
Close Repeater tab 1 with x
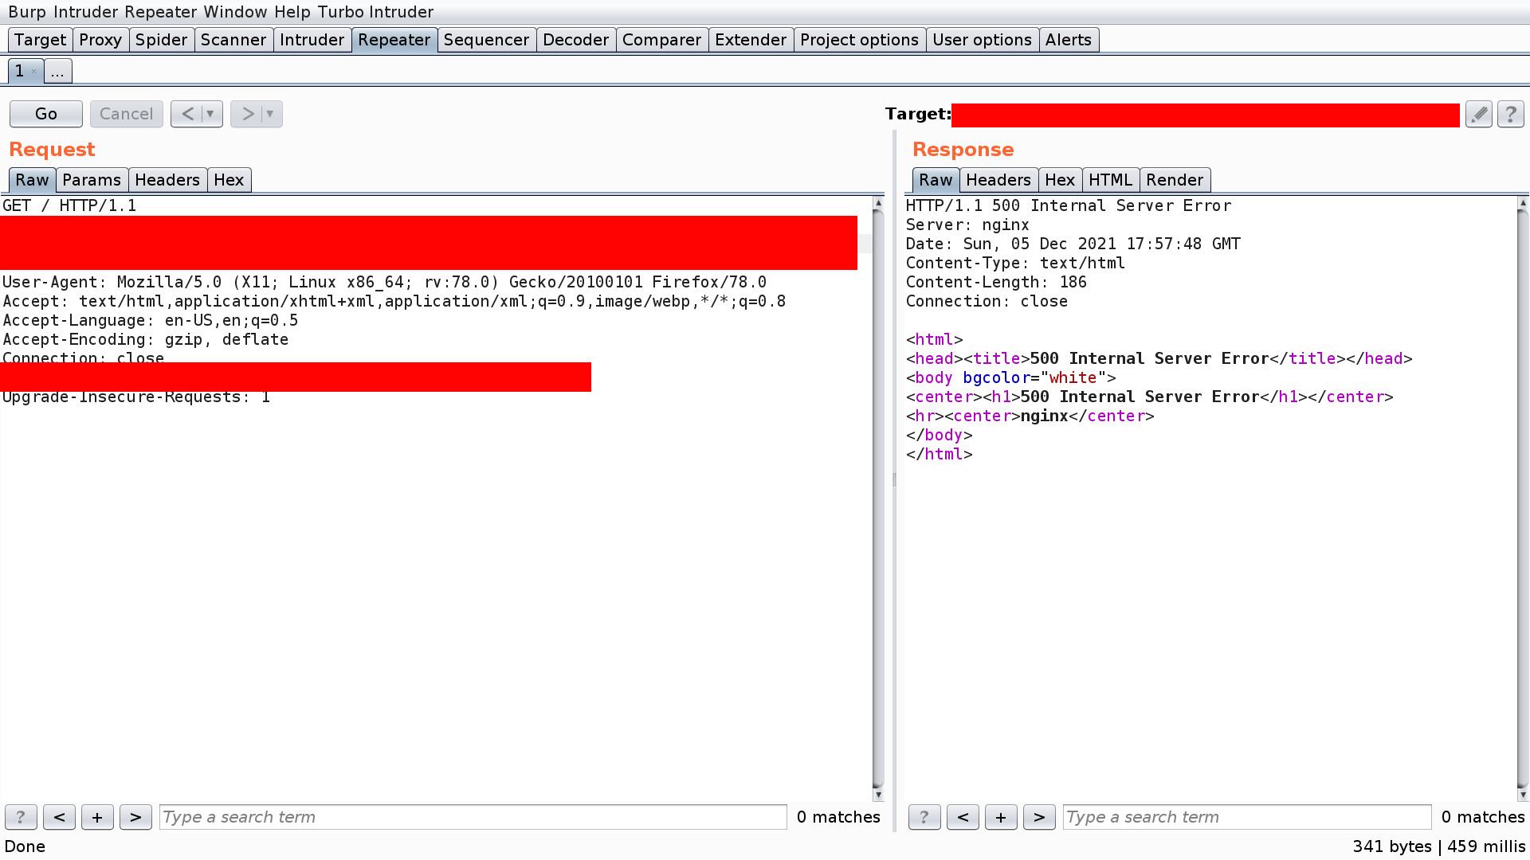(x=33, y=72)
